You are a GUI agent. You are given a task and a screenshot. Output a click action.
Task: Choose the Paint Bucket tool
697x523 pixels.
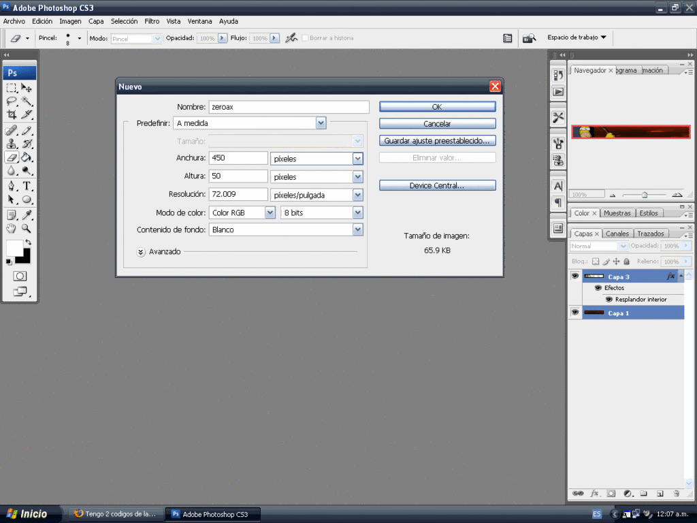(27, 157)
